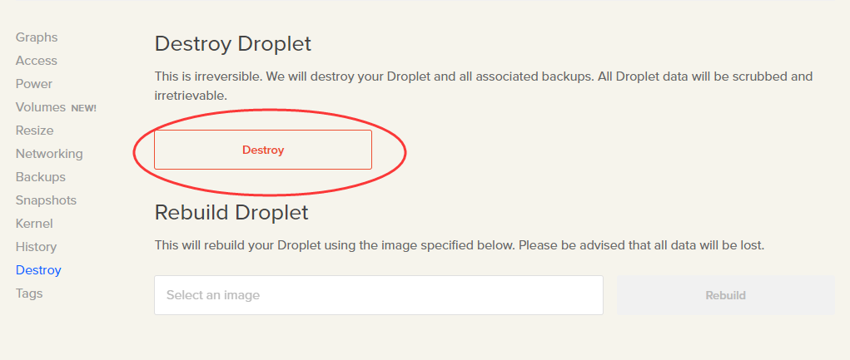Open the Backups section

(x=41, y=177)
